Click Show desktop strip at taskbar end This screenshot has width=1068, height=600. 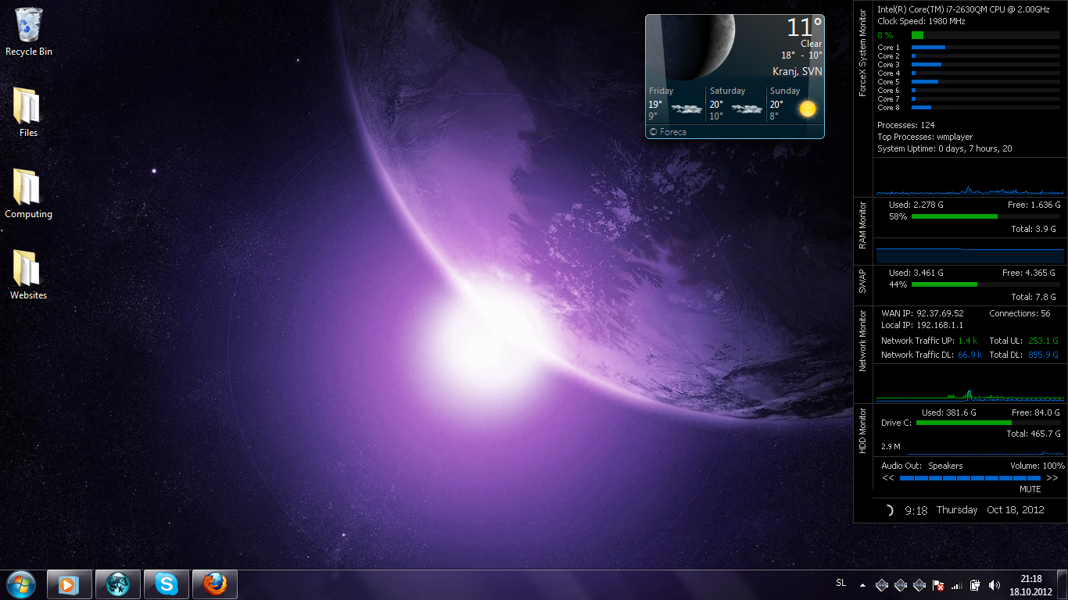(x=1063, y=584)
